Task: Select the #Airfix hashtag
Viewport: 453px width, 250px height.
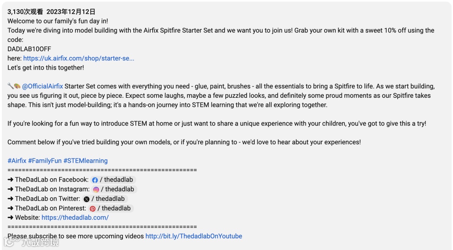Action: pyautogui.click(x=17, y=161)
